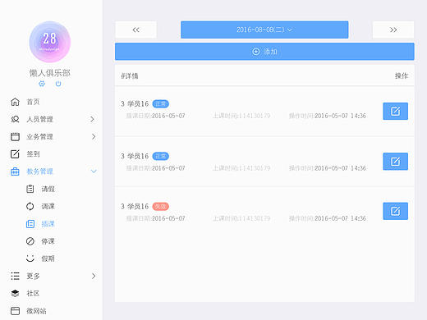Open 社区 via its stacked layers icon
The width and height of the screenshot is (427, 320).
[15, 294]
